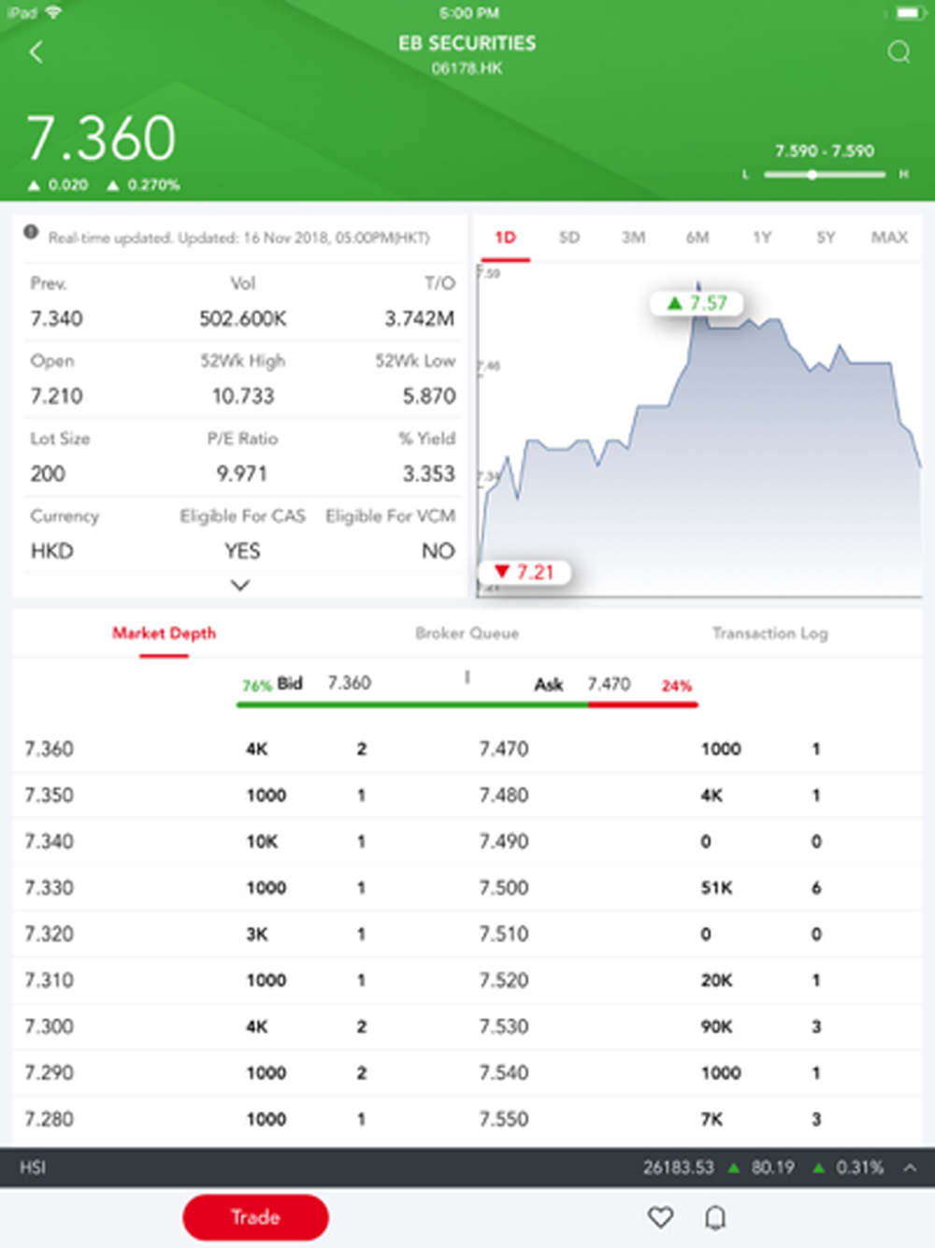935x1248 pixels.
Task: Tap the 10K bid volume cell
Action: pos(263,842)
